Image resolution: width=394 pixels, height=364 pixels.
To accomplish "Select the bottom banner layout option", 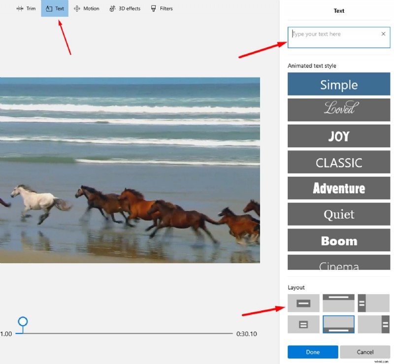I will pyautogui.click(x=338, y=325).
